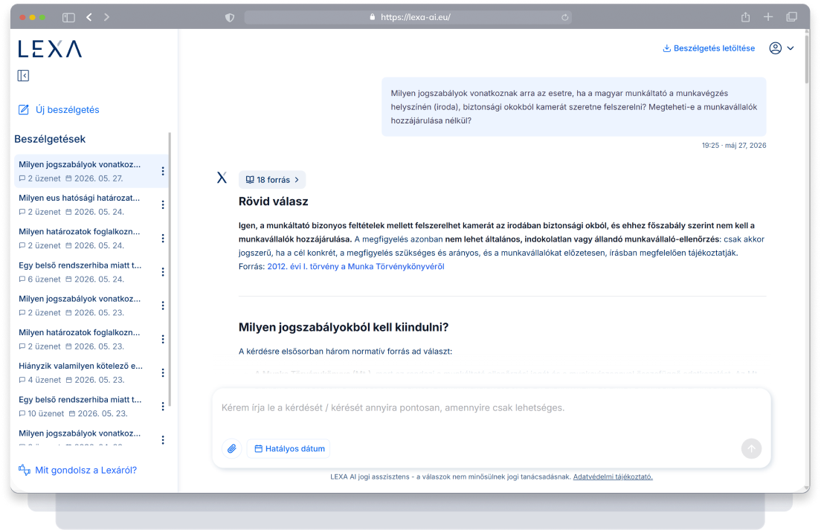Open options for 'Milyen határozatok foglalkozn...' 05. 23.
The height and width of the screenshot is (530, 821).
163,339
